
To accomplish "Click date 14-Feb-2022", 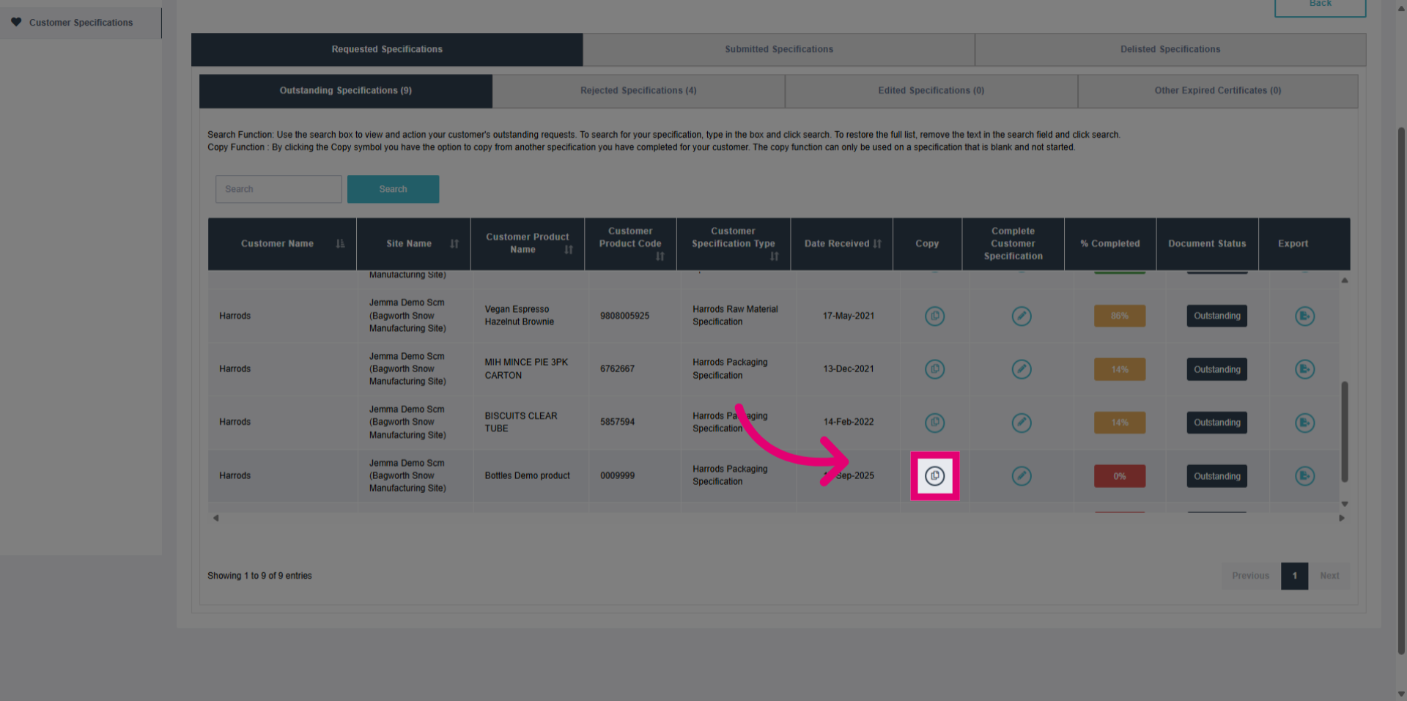I will [848, 423].
